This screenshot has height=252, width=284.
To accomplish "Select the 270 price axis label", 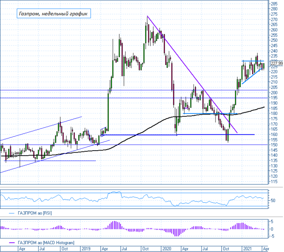I will tap(274, 19).
